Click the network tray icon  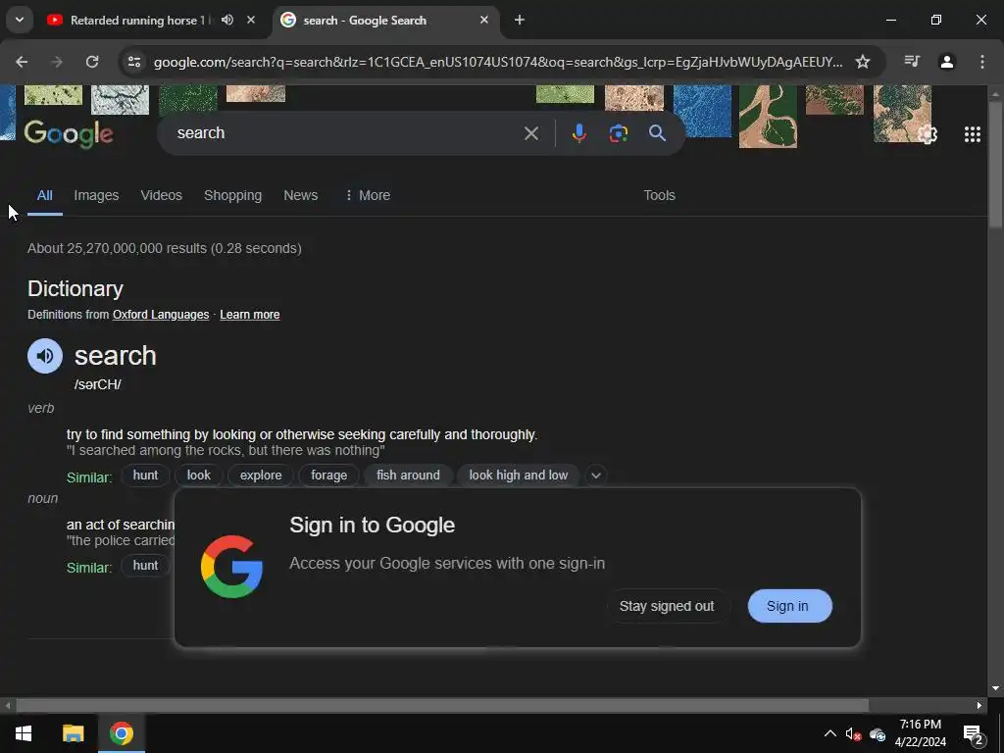(x=878, y=734)
